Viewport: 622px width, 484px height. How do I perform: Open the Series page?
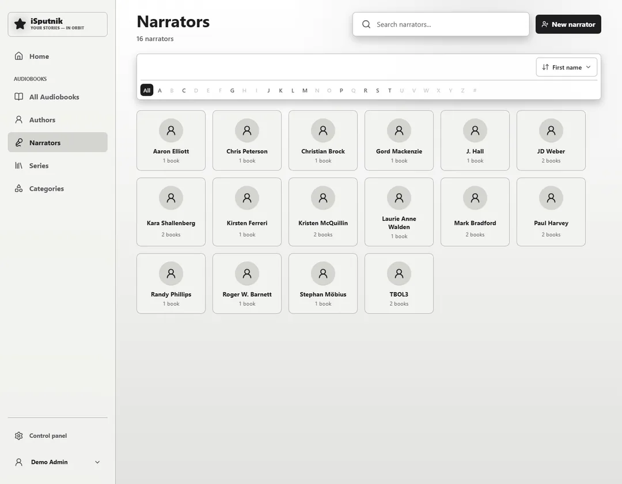point(58,165)
